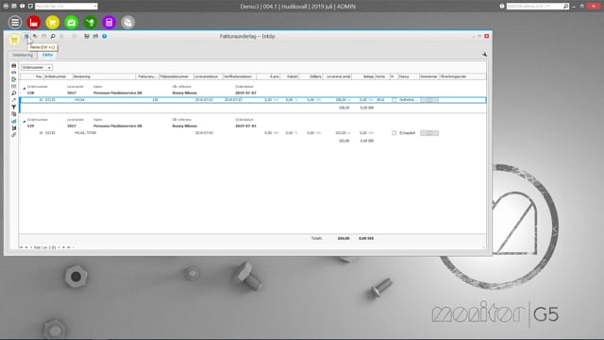Open the main hamburger menu
This screenshot has width=604, height=340.
coord(15,23)
